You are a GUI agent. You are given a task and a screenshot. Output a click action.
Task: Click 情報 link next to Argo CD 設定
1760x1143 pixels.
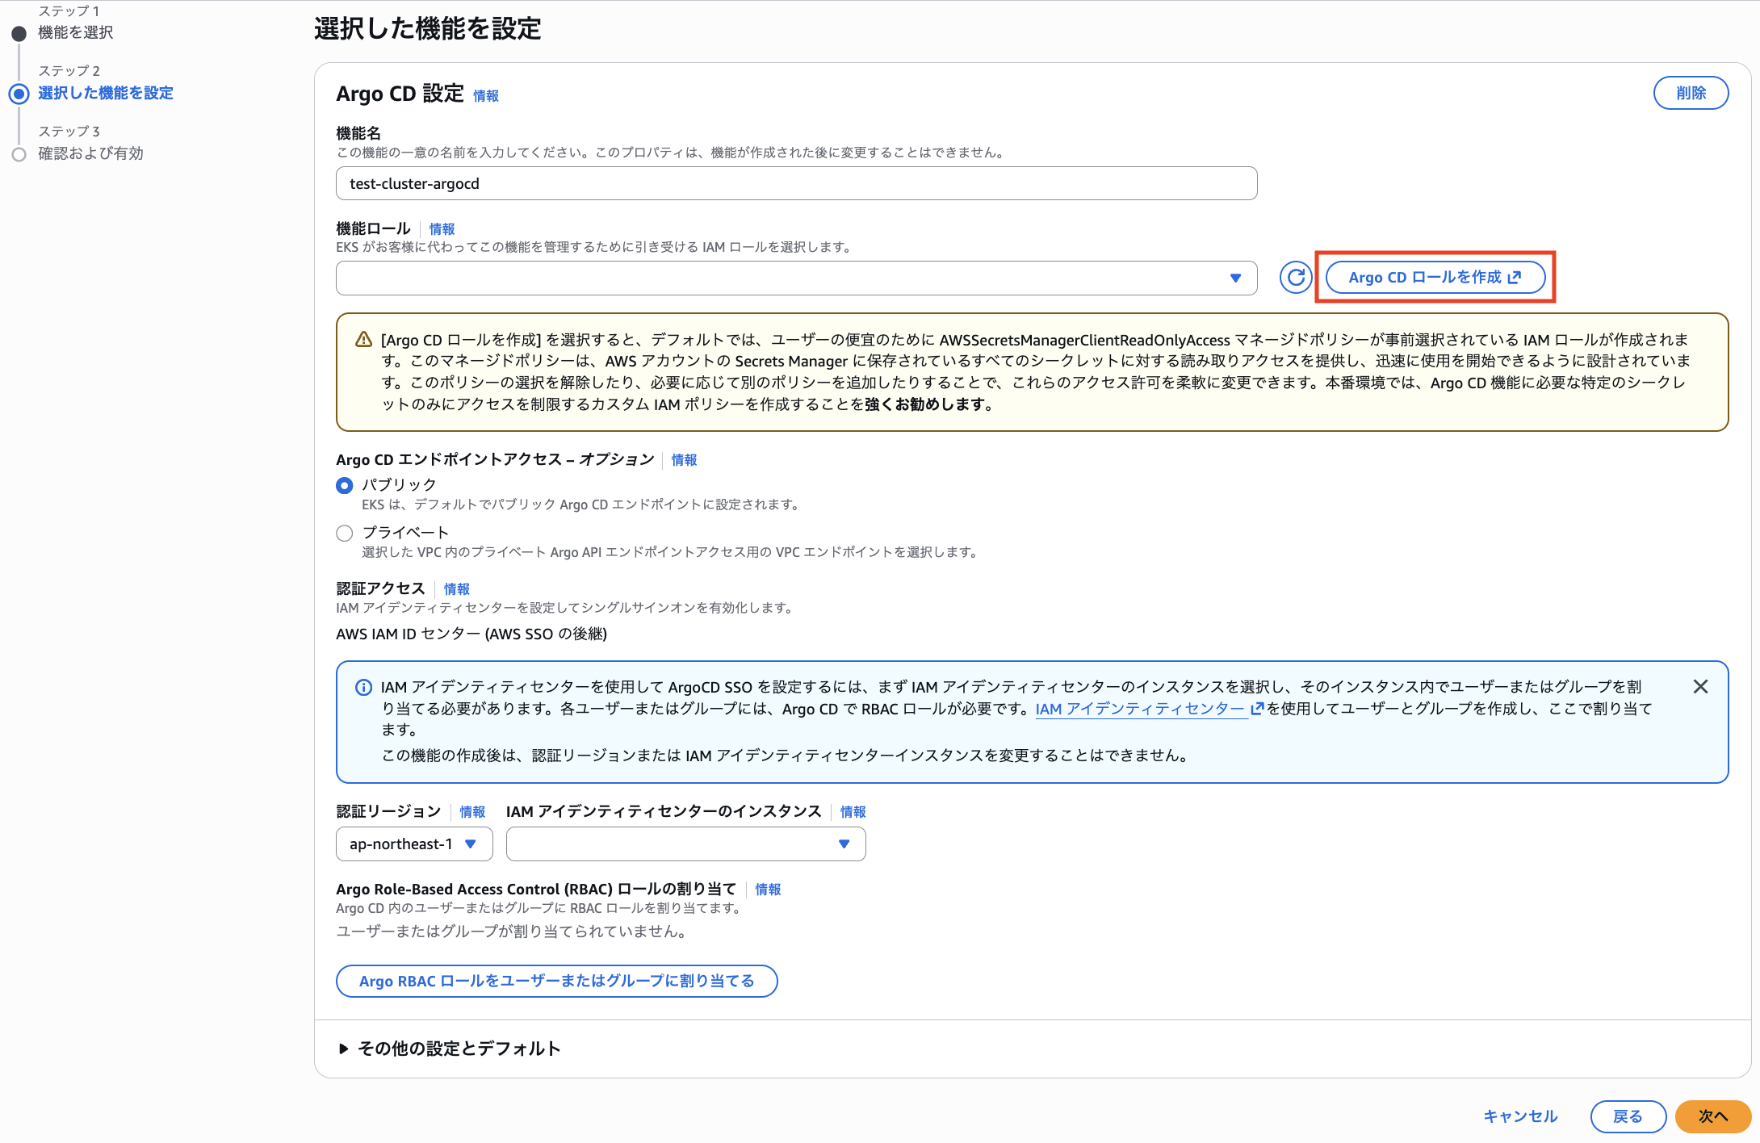(486, 96)
